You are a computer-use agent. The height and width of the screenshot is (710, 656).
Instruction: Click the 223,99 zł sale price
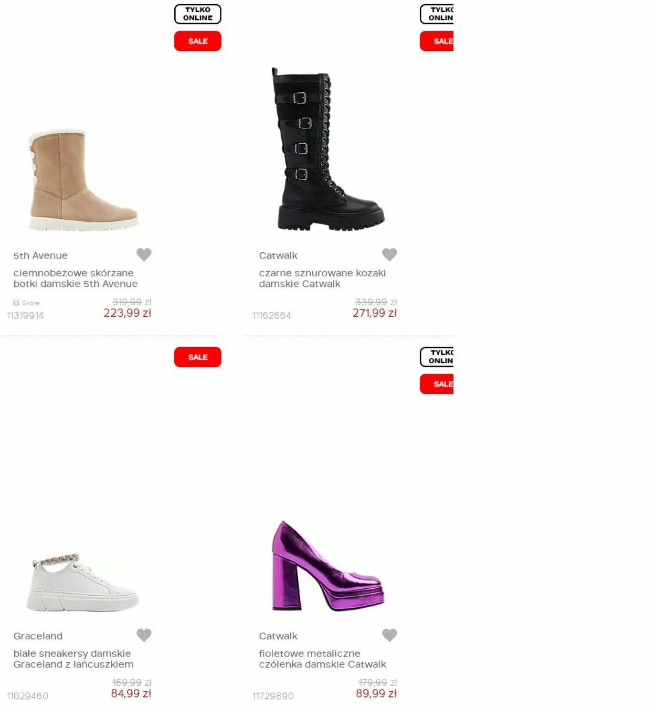point(128,313)
